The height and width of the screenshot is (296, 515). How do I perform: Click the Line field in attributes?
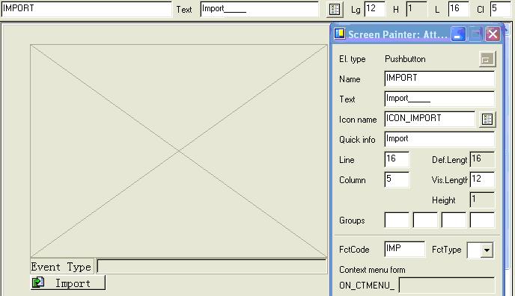[397, 160]
